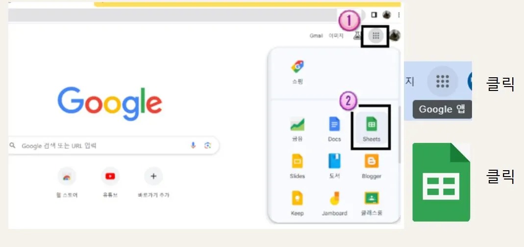Click the voice search microphone icon

click(x=193, y=145)
